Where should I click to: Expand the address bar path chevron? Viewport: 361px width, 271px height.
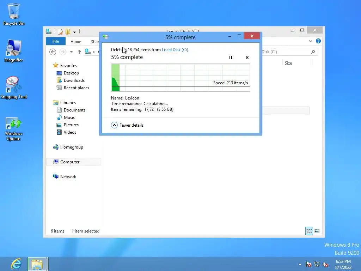point(94,52)
